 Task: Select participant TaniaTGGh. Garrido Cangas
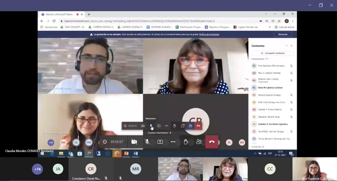(272, 131)
